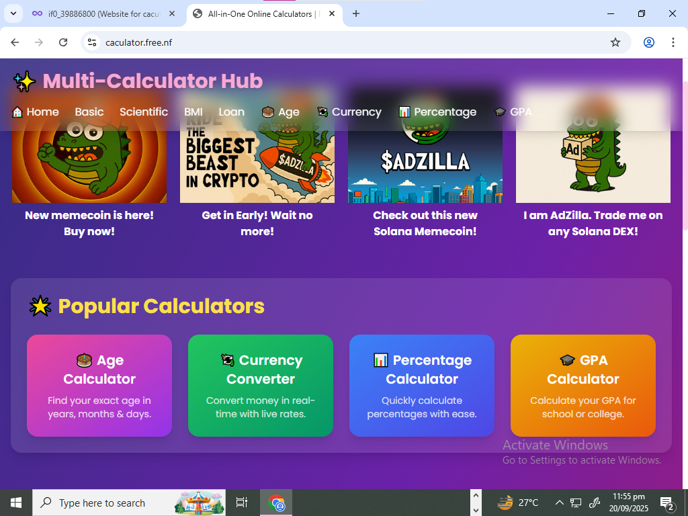688x516 pixels.
Task: Click the bar chart icon on Percentage card
Action: tap(380, 360)
